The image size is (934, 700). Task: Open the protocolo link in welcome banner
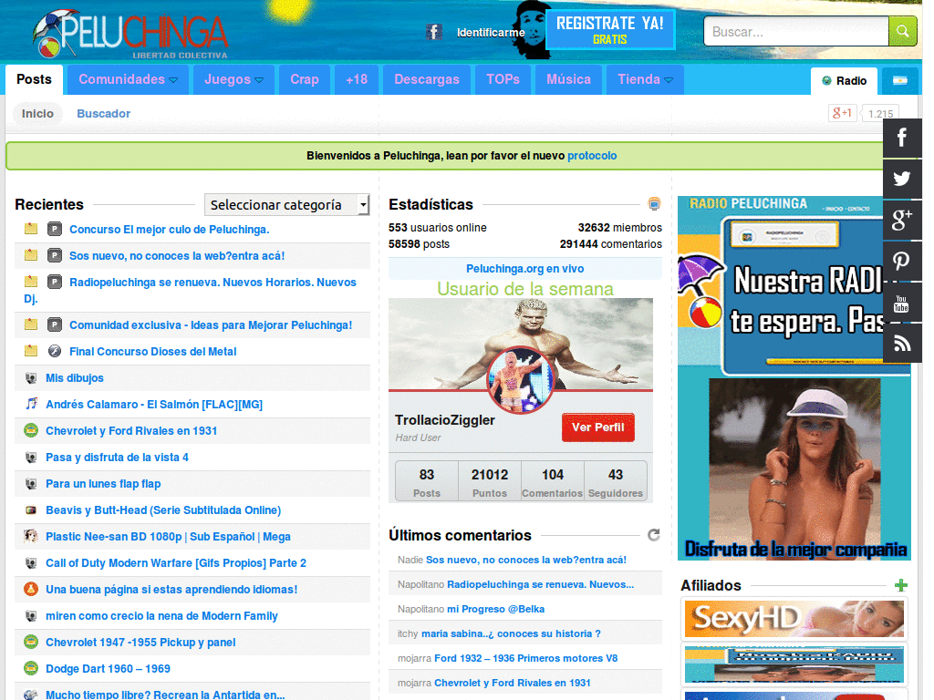point(592,156)
